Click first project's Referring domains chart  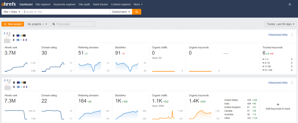tap(90, 67)
